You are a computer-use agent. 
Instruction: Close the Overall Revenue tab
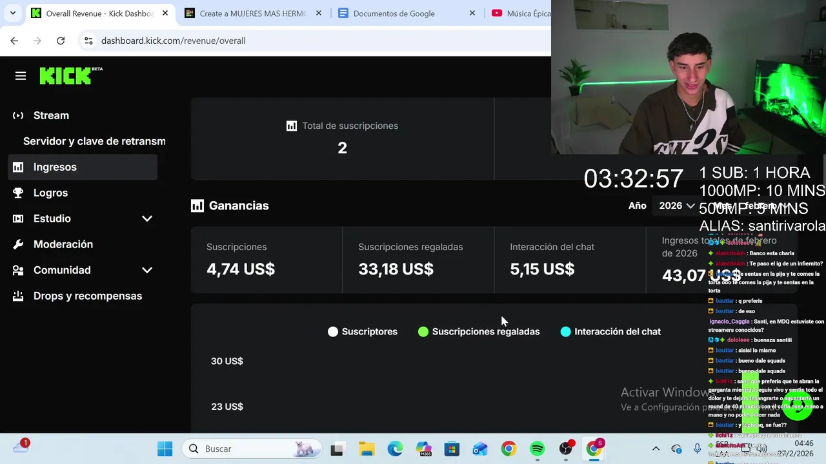pos(165,13)
